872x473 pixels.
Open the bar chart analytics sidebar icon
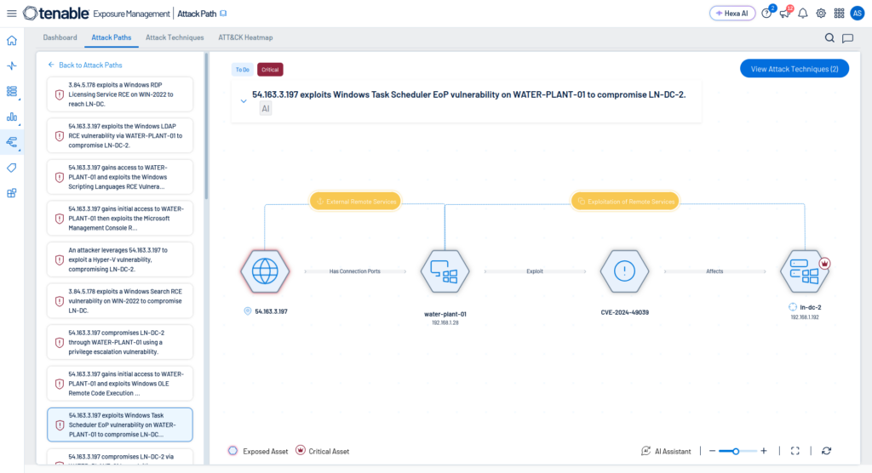point(12,117)
